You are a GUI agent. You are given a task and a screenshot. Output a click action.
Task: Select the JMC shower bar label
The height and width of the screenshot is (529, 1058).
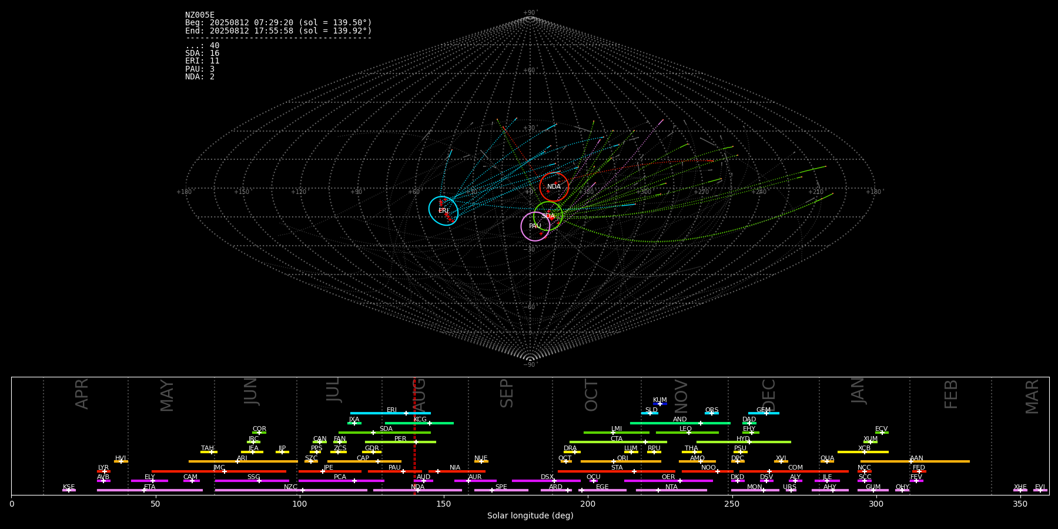tap(219, 468)
